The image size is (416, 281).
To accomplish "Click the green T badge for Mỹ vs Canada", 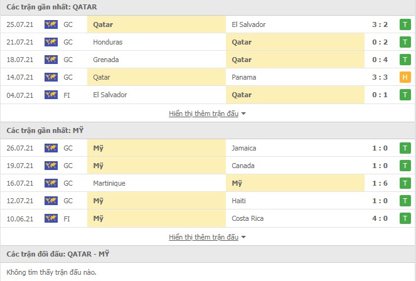I will coord(405,166).
